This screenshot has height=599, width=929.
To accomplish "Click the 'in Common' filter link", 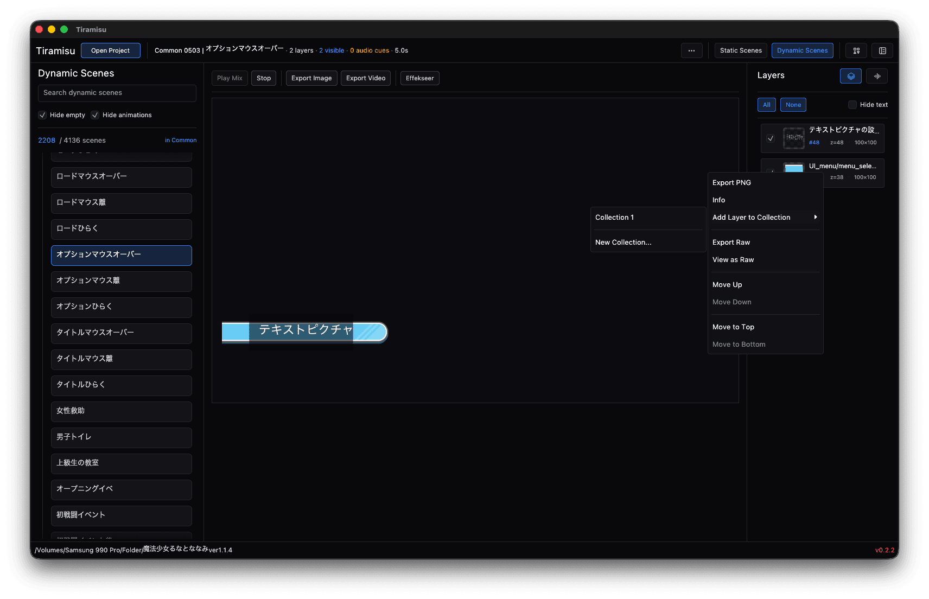I will 181,140.
